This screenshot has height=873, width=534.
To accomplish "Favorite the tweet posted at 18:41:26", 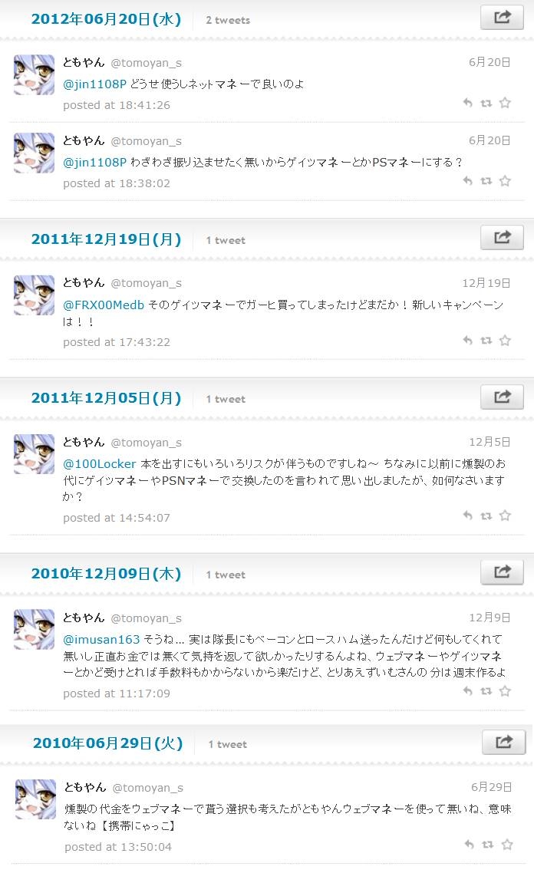I will click(505, 103).
